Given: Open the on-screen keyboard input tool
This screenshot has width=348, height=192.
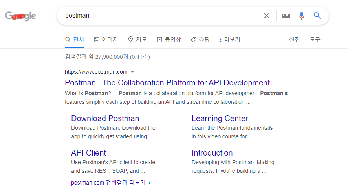Looking at the screenshot, I should (286, 16).
